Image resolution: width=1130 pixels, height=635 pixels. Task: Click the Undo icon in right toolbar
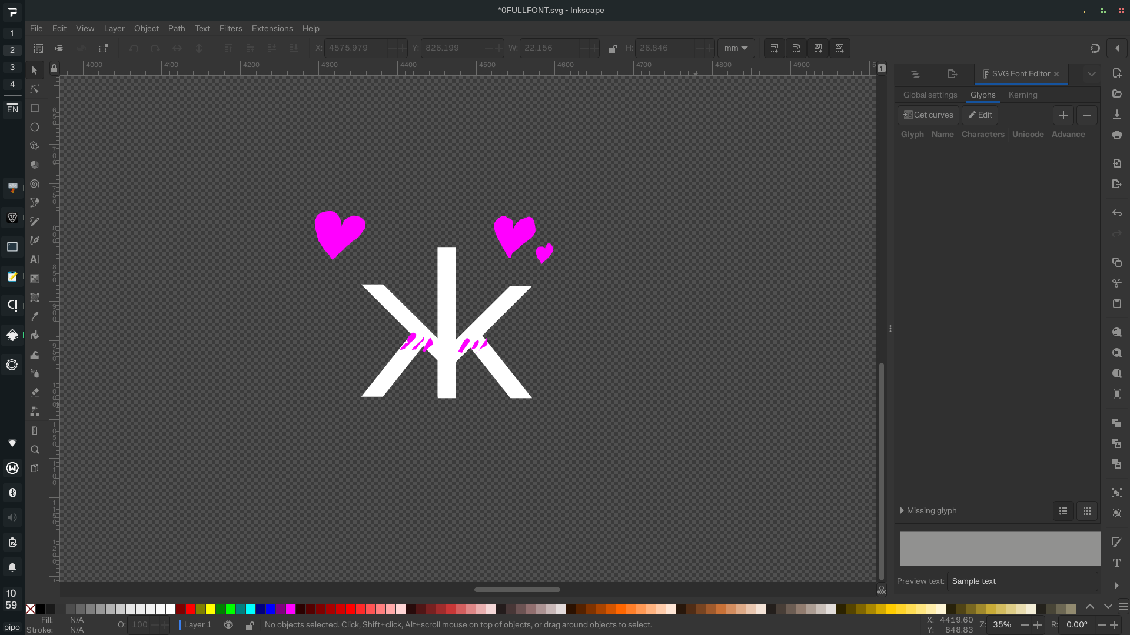pyautogui.click(x=1116, y=213)
